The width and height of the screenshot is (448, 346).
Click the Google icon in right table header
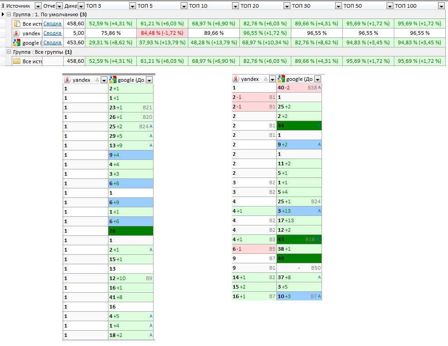[281, 79]
